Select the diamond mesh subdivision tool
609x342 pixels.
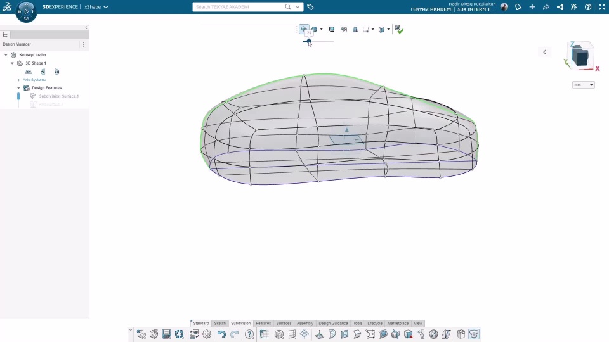point(304,334)
